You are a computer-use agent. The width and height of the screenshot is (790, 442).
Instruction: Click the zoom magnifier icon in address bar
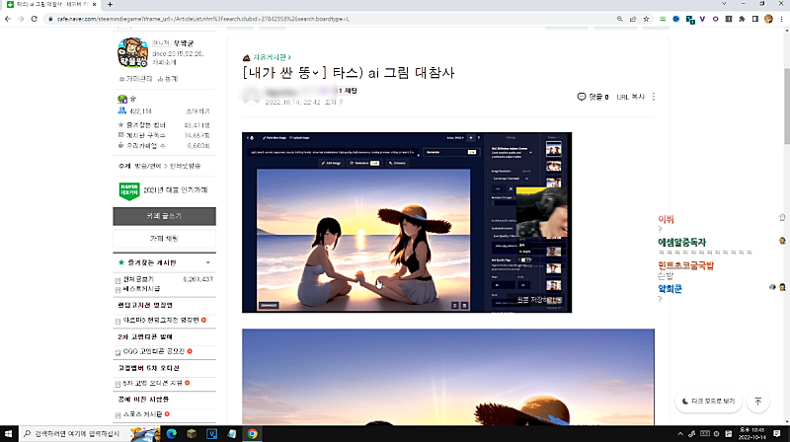click(x=620, y=19)
